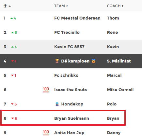Viewport: 142px width, 139px height.
Task: Click coach name Danny
Action: (114, 133)
